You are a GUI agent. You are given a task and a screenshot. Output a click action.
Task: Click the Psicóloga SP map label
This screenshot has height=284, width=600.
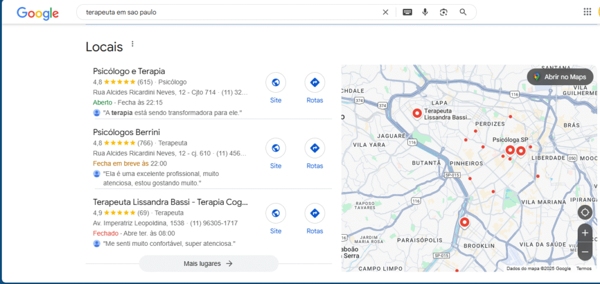[510, 140]
